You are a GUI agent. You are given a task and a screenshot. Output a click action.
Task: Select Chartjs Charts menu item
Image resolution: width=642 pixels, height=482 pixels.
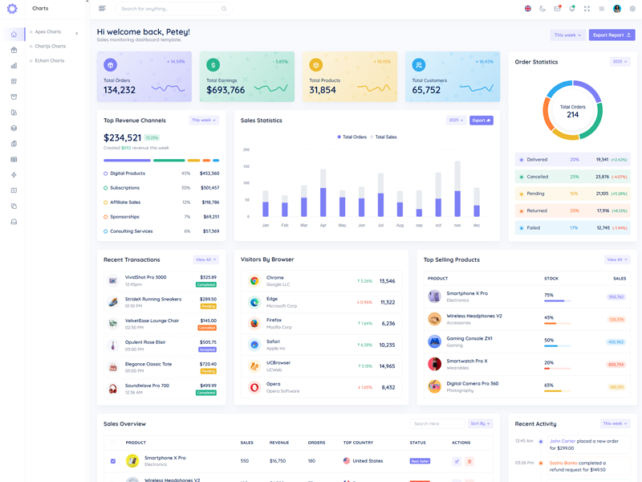(x=50, y=47)
